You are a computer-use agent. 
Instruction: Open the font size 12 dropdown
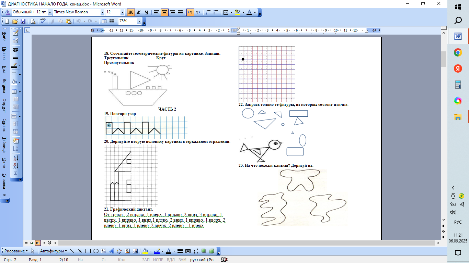(x=122, y=12)
